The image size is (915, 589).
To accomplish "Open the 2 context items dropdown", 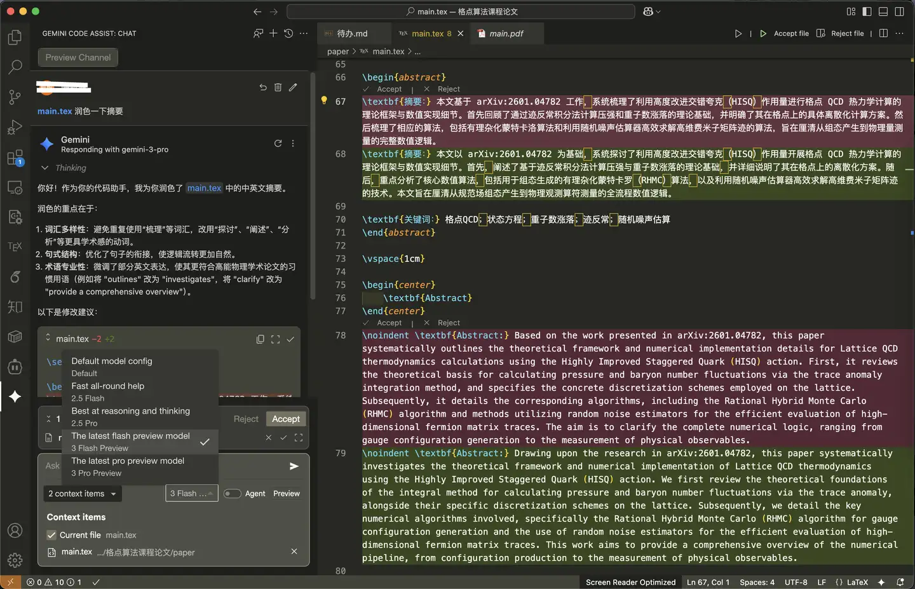I will pos(82,494).
